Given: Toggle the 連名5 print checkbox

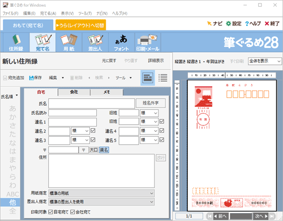Looking at the screenshot, I should click(162, 140).
